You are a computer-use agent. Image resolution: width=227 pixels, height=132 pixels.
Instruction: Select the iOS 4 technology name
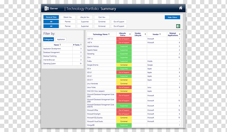(x=89, y=69)
